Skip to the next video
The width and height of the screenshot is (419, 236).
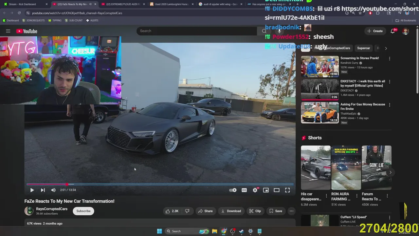43,190
